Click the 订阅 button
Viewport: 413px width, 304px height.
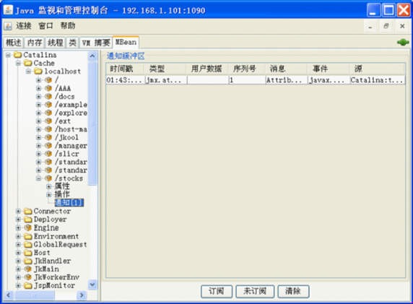pos(217,291)
